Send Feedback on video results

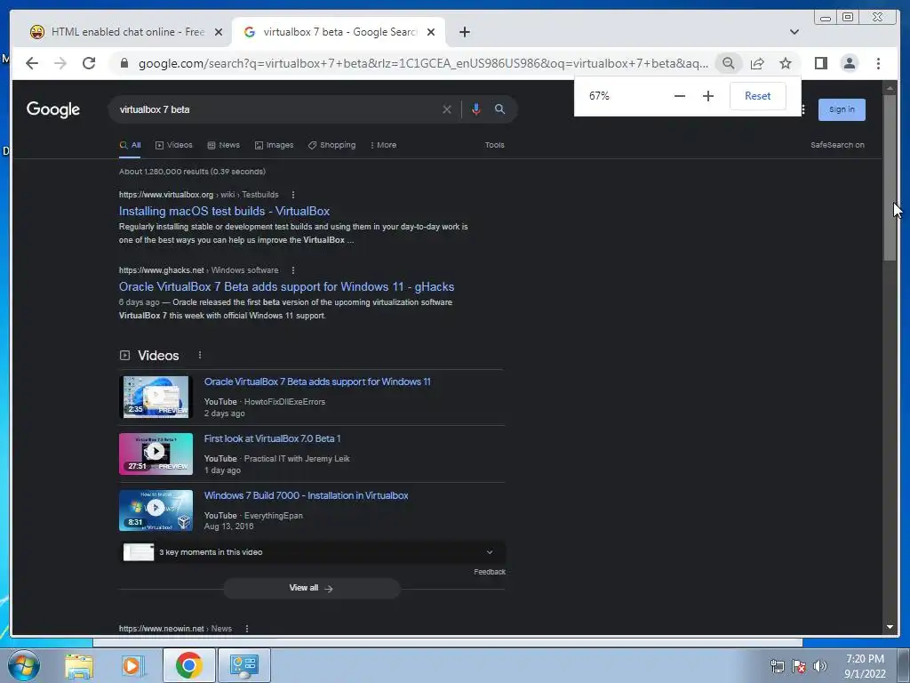(x=490, y=572)
